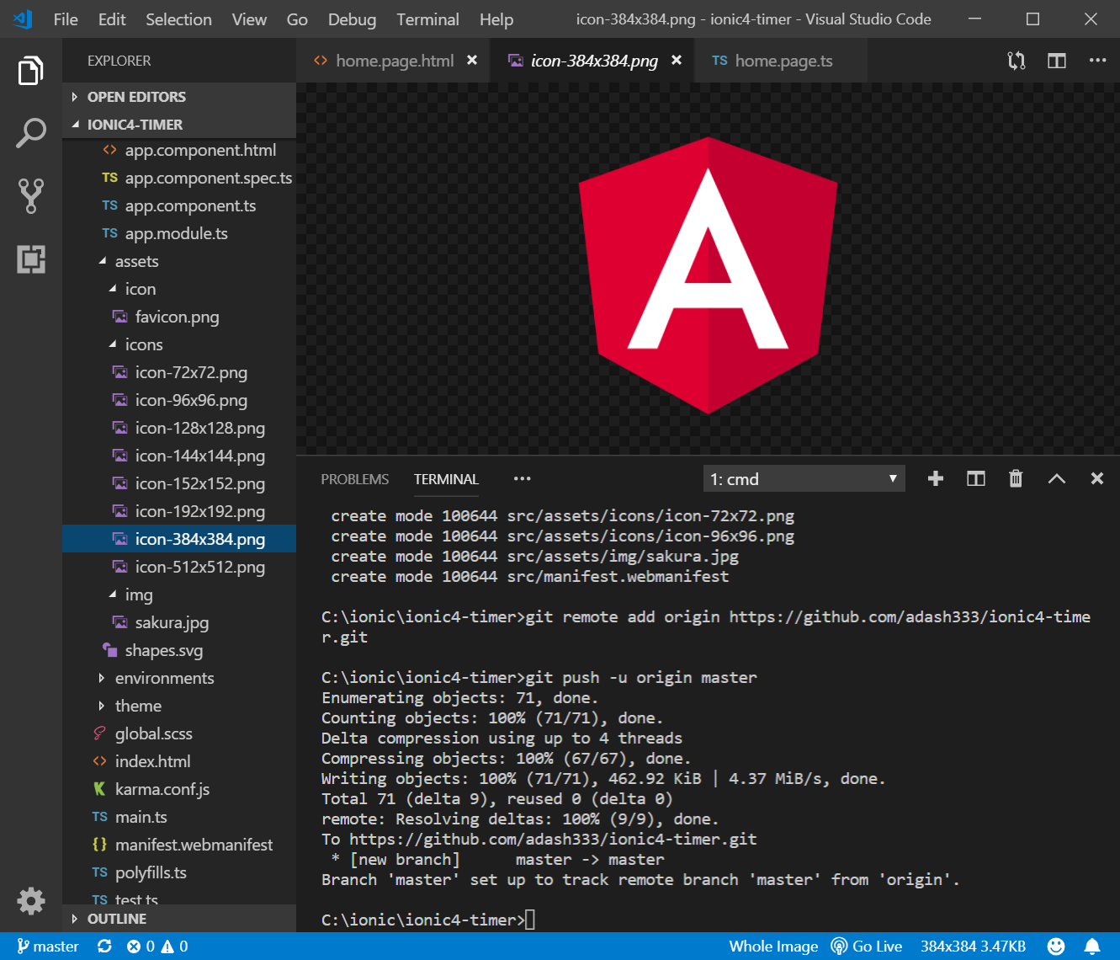This screenshot has width=1120, height=960.
Task: Split the editor to the right
Action: [x=1057, y=61]
